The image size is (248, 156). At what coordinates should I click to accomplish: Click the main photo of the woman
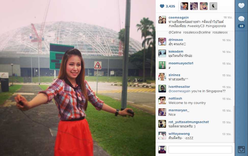pyautogui.click(x=78, y=78)
